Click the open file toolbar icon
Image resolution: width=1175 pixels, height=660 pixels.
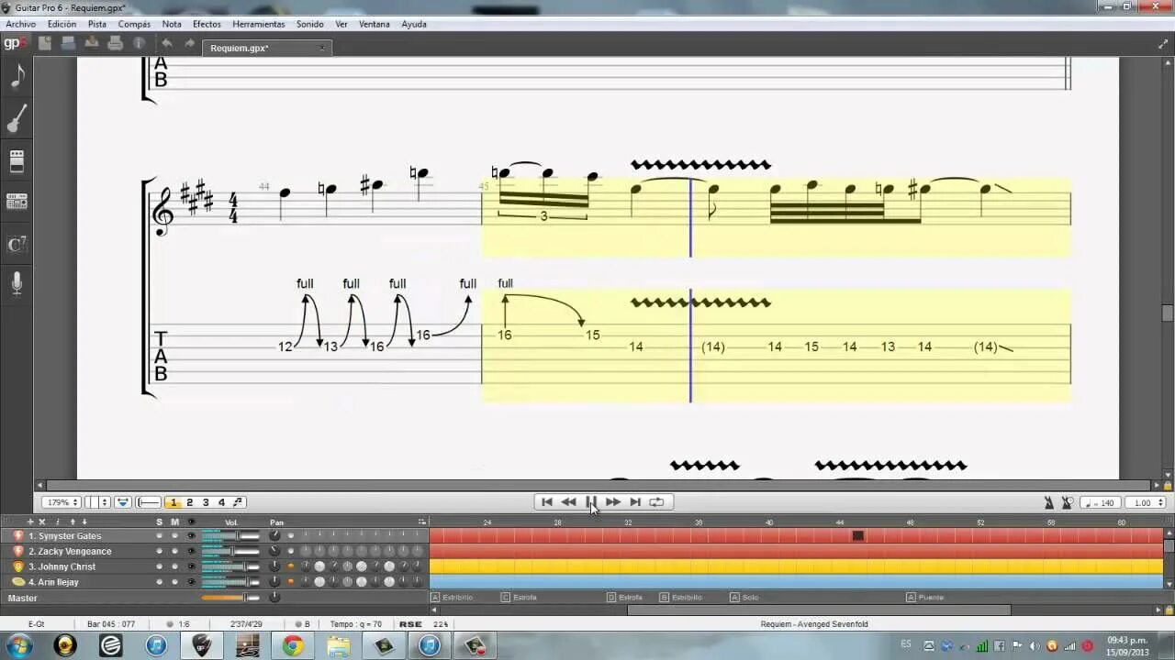pyautogui.click(x=68, y=43)
